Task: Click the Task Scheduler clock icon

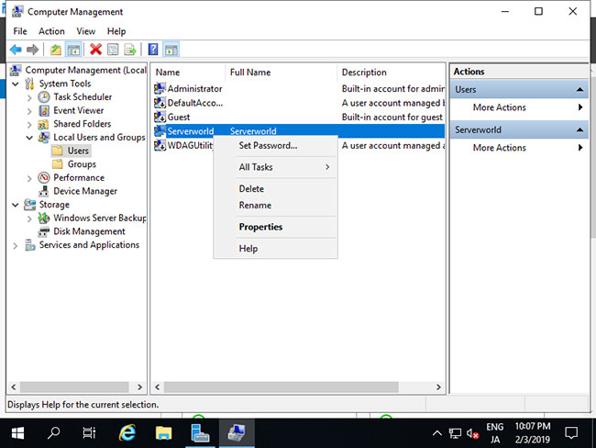Action: coord(44,97)
